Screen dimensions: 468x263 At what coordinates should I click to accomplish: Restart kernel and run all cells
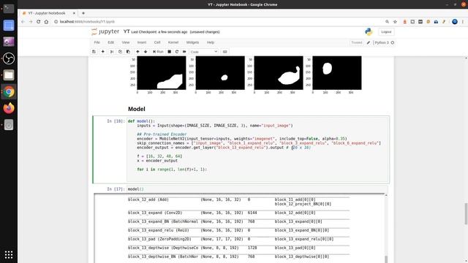pyautogui.click(x=184, y=52)
